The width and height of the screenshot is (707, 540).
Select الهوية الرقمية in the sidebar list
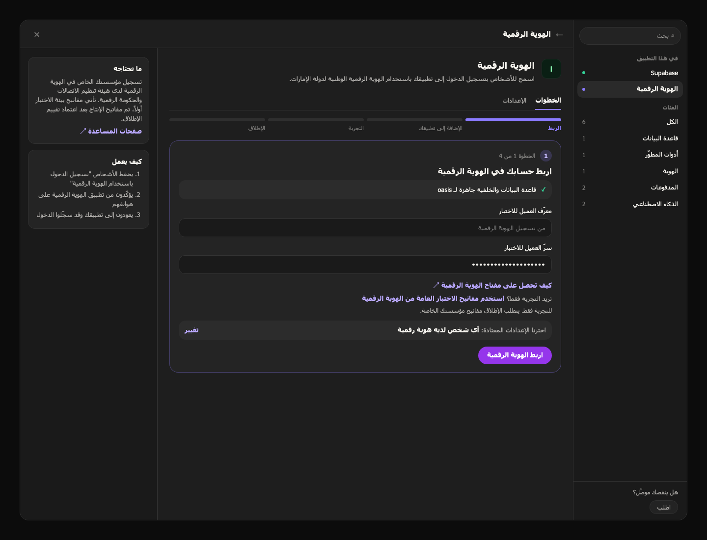[x=630, y=89]
